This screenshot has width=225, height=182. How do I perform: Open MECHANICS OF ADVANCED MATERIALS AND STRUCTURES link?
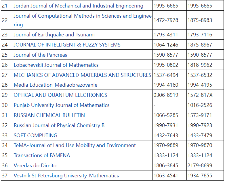pos(82,75)
